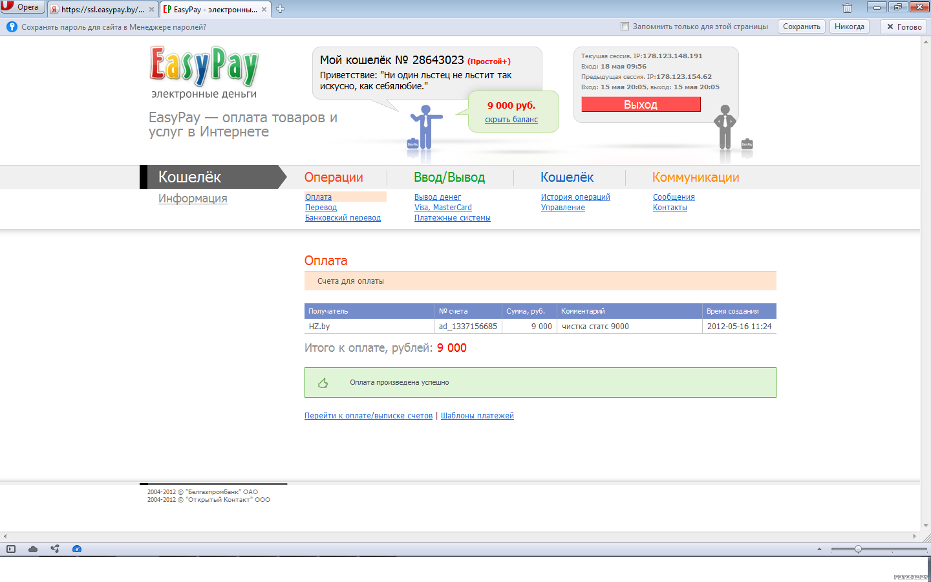
Task: Open Сообщения link
Action: click(x=674, y=197)
